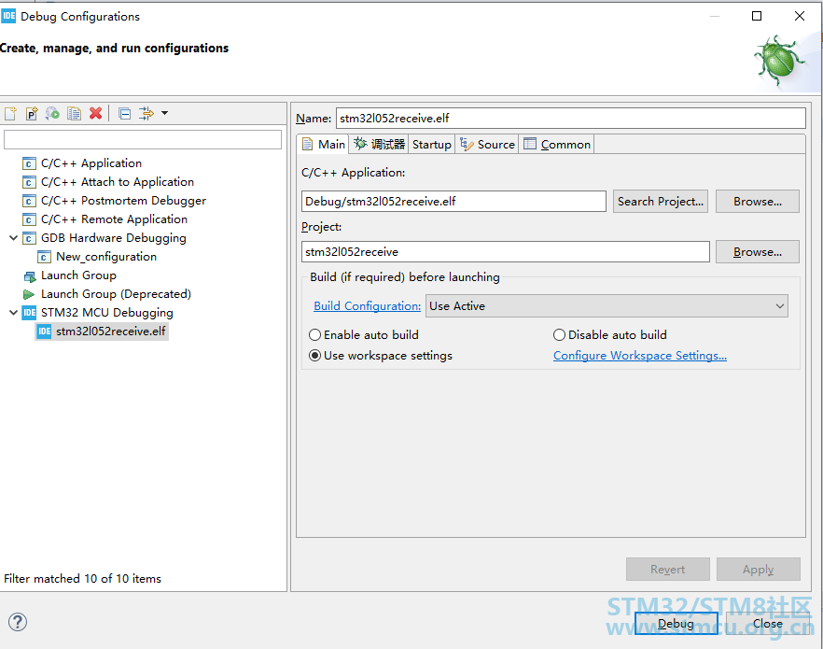Click the STM32 MCU Debugging IDE icon
Viewport: 823px width, 649px height.
[x=30, y=313]
